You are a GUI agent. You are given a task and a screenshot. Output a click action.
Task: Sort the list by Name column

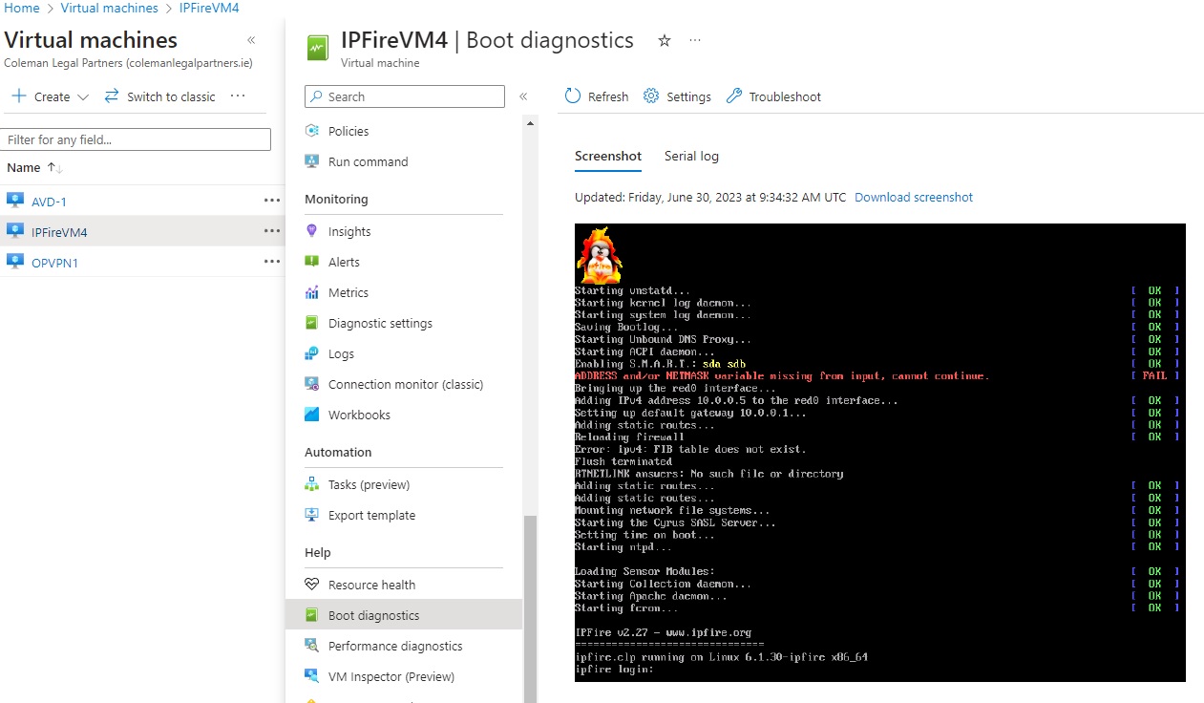coord(34,168)
